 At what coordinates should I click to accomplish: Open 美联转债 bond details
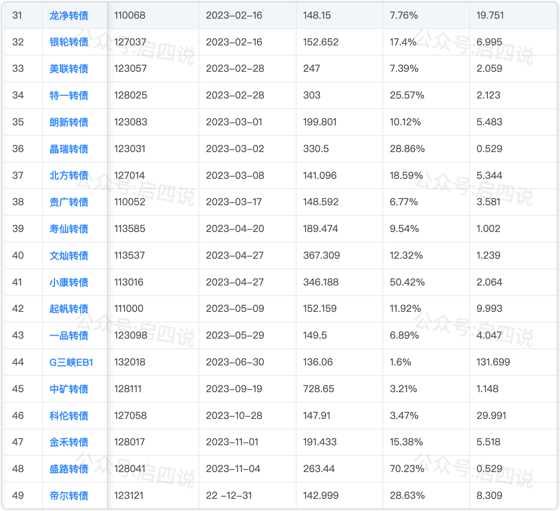click(69, 69)
